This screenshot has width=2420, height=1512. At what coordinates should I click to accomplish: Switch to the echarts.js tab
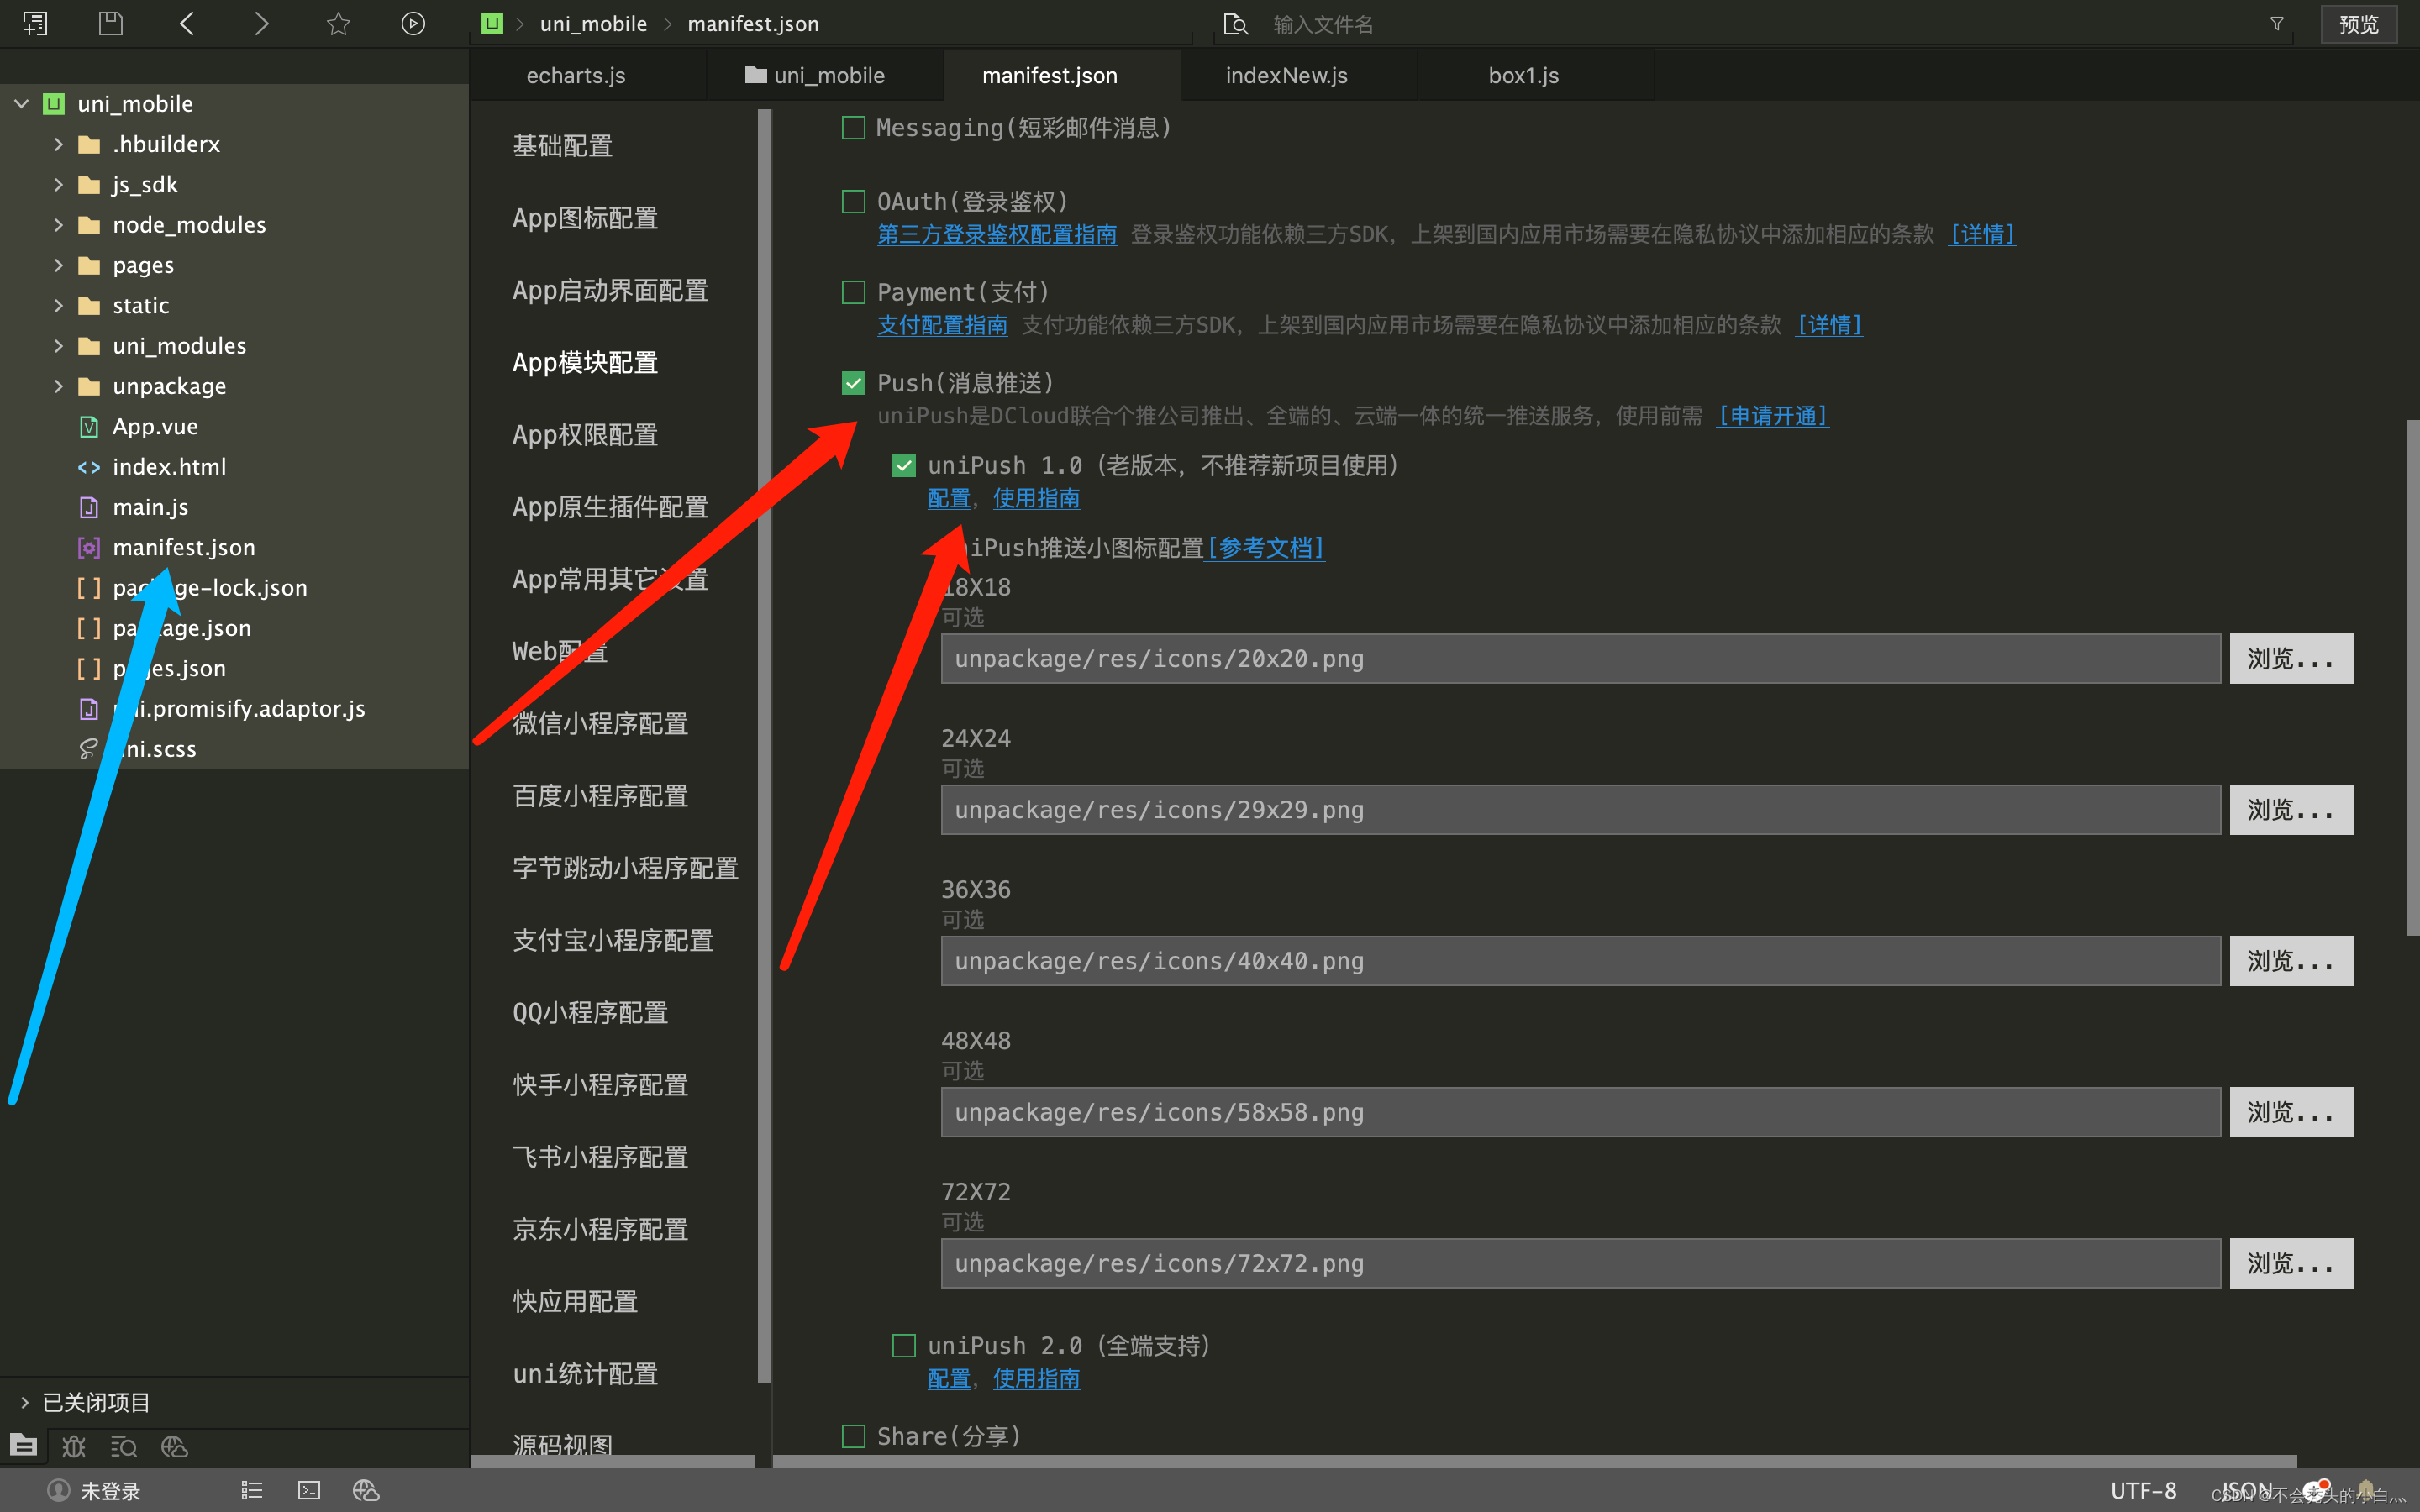click(575, 75)
